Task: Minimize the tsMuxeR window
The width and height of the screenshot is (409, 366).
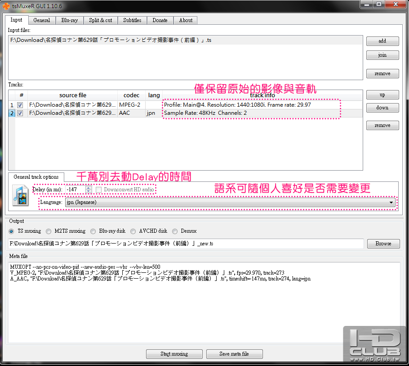Action: click(367, 4)
